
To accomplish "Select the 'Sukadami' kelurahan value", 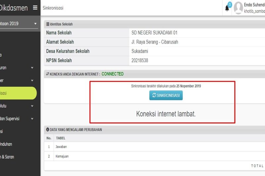I will click(140, 51).
